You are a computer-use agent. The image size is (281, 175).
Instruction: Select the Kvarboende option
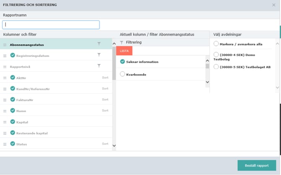pos(122,74)
